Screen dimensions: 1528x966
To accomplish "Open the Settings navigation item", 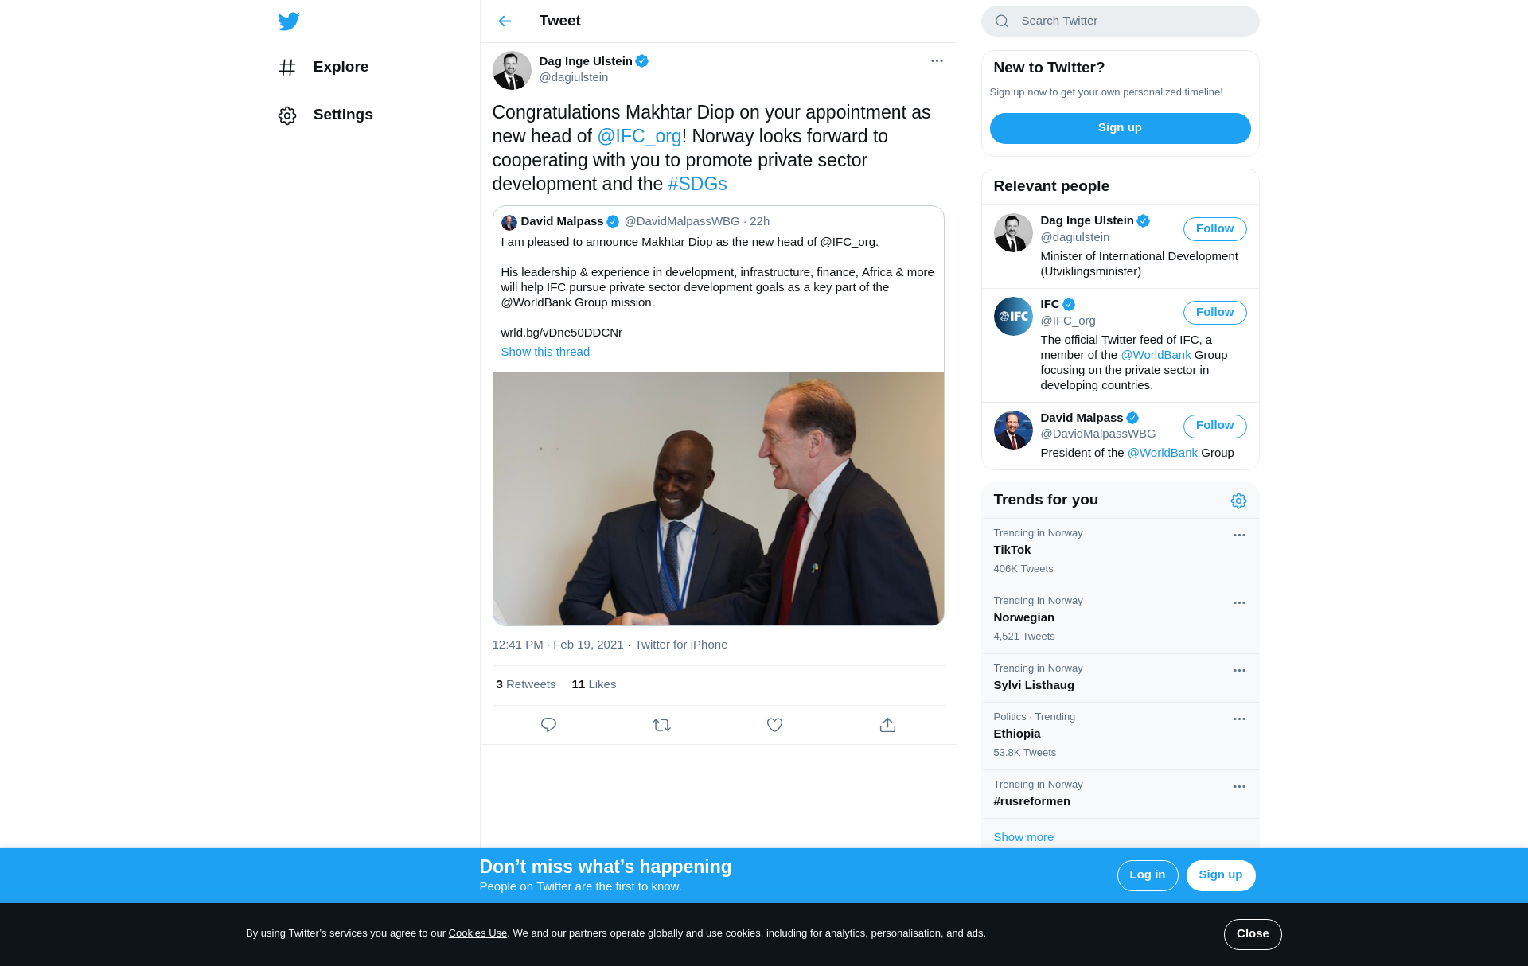I will [x=342, y=115].
